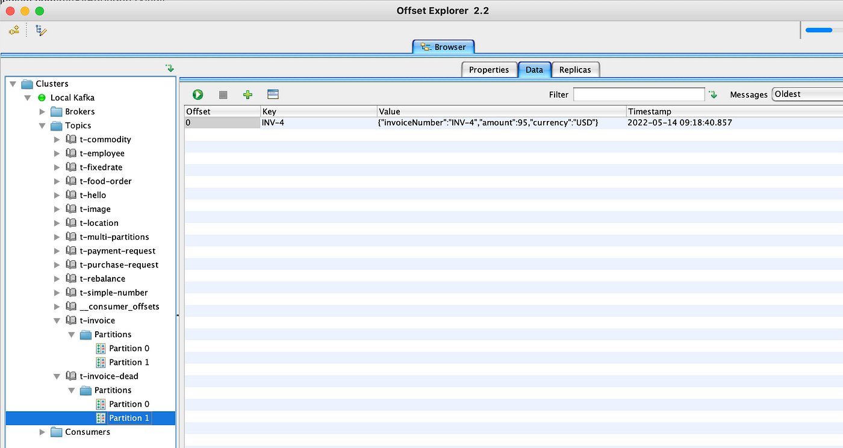Click the message view window icon
This screenshot has height=448, width=843.
coord(273,94)
